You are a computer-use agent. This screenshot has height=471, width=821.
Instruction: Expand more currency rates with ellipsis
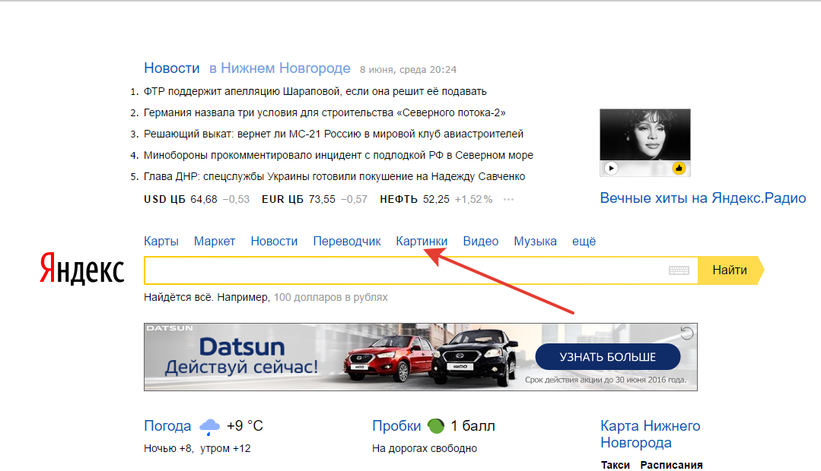tap(508, 199)
